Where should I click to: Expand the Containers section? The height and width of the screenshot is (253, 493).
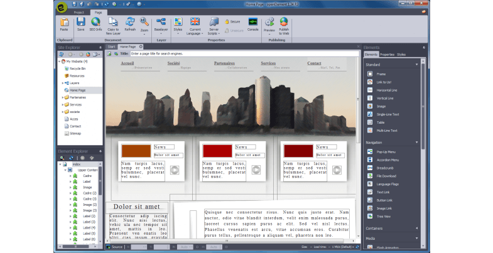pyautogui.click(x=416, y=228)
